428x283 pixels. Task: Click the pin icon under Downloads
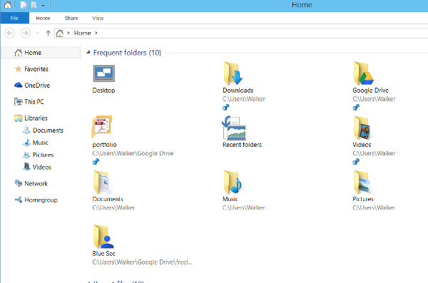225,107
